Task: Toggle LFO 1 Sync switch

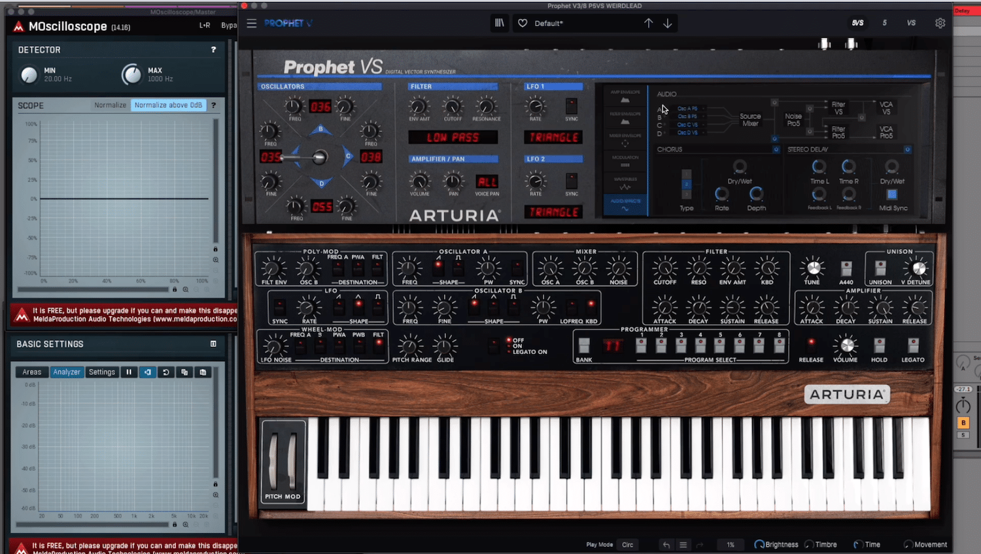Action: click(x=572, y=106)
